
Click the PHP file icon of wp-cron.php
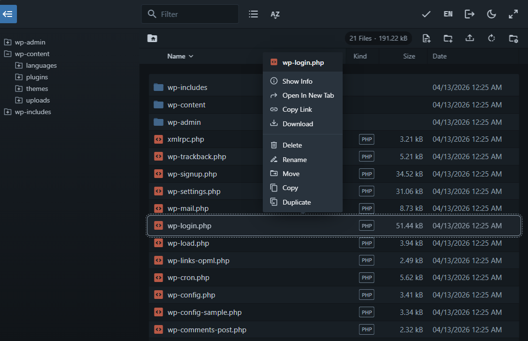pyautogui.click(x=158, y=278)
